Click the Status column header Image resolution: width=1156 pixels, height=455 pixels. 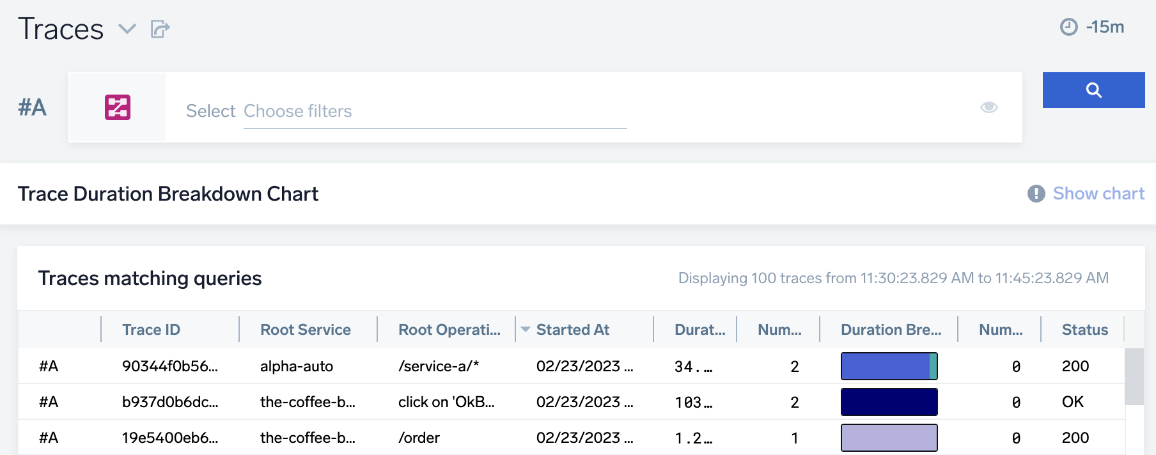[x=1084, y=330]
